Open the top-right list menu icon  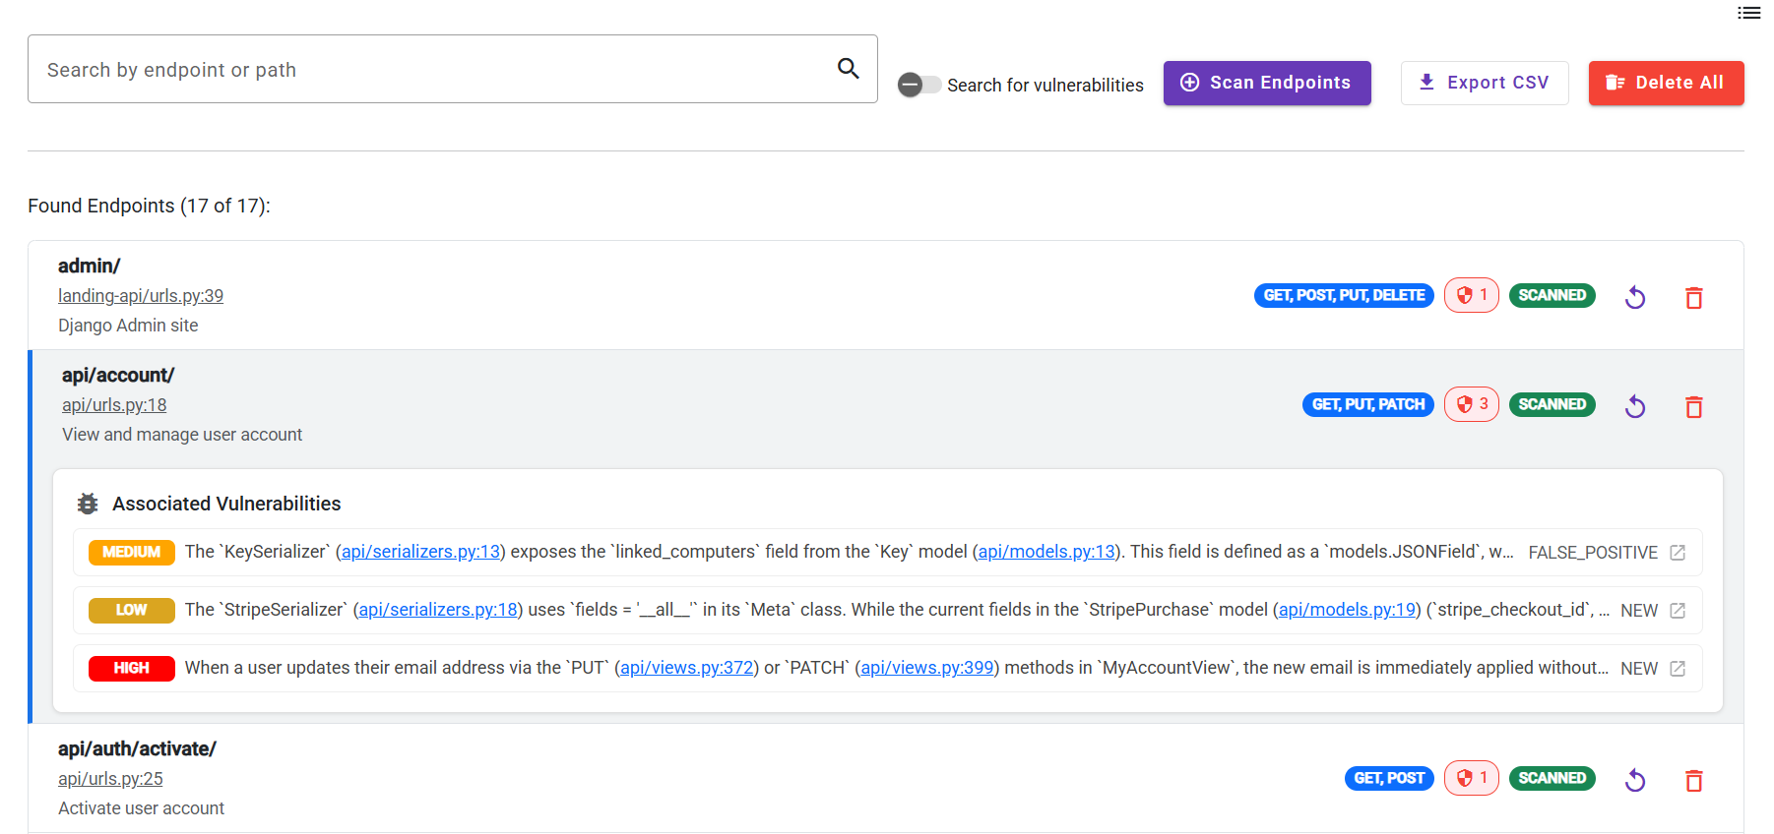tap(1748, 13)
